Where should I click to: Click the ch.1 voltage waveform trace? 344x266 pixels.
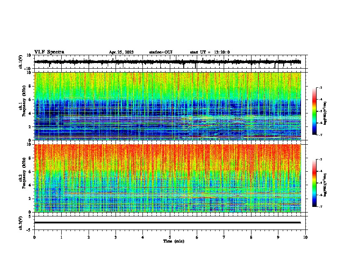click(167, 62)
